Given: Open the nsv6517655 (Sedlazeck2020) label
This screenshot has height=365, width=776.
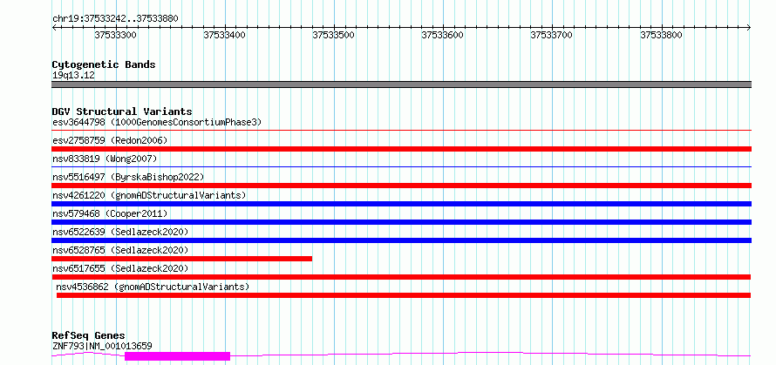Looking at the screenshot, I should point(120,268).
